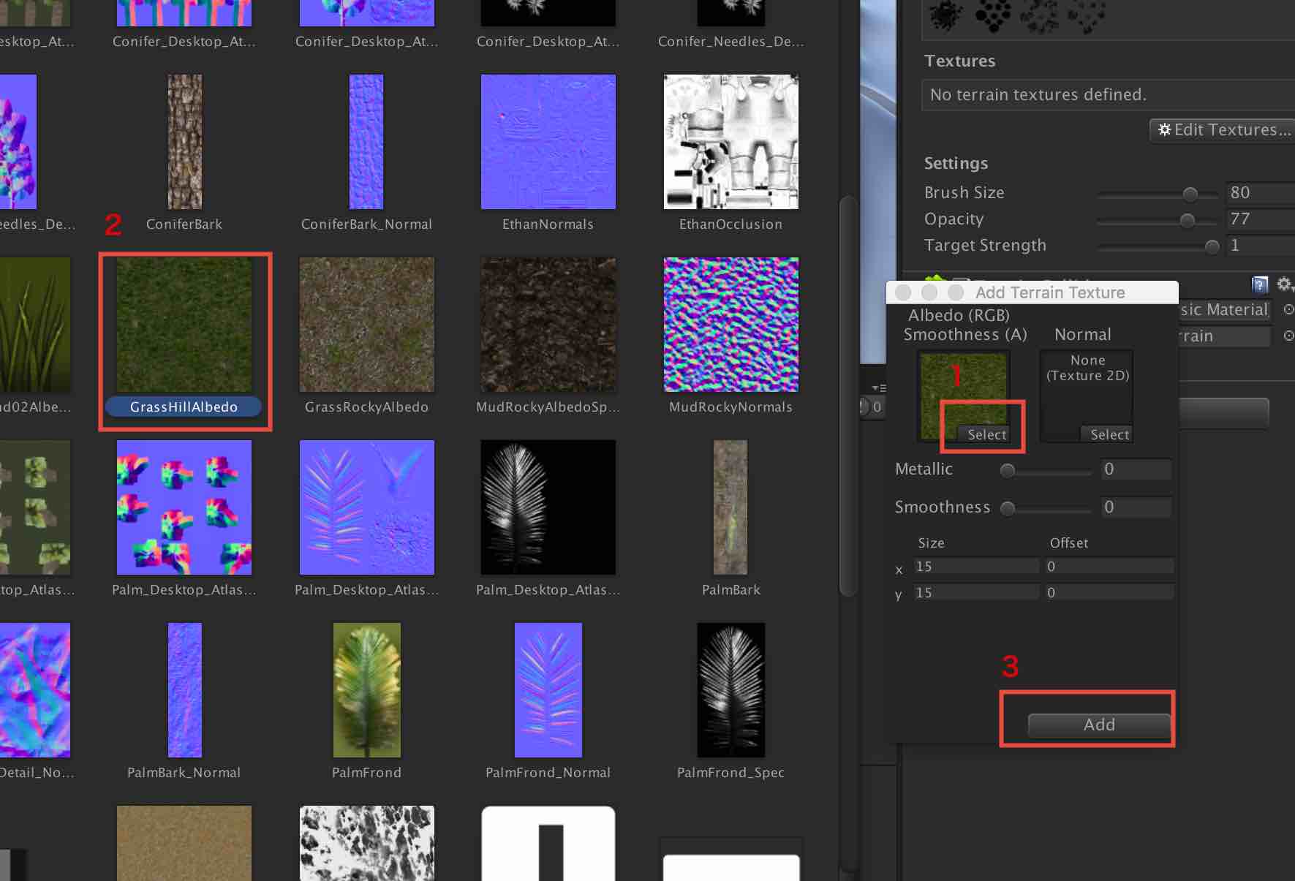This screenshot has height=881, width=1295.
Task: Open object picker beside the rain field
Action: coord(1288,336)
